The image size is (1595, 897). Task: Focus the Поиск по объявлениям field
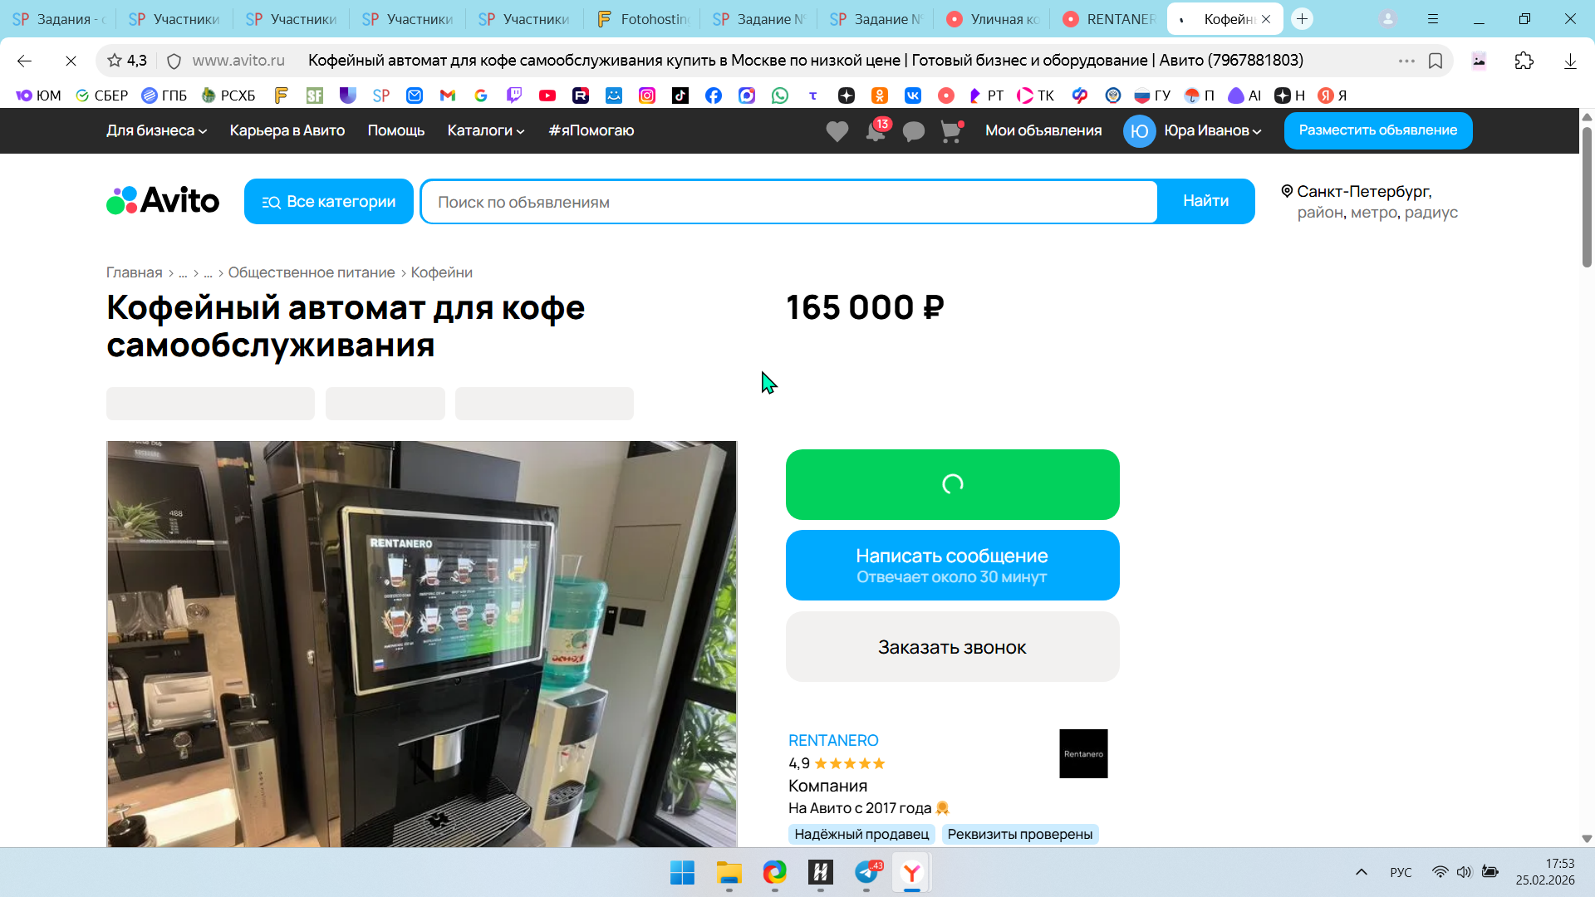click(x=789, y=202)
